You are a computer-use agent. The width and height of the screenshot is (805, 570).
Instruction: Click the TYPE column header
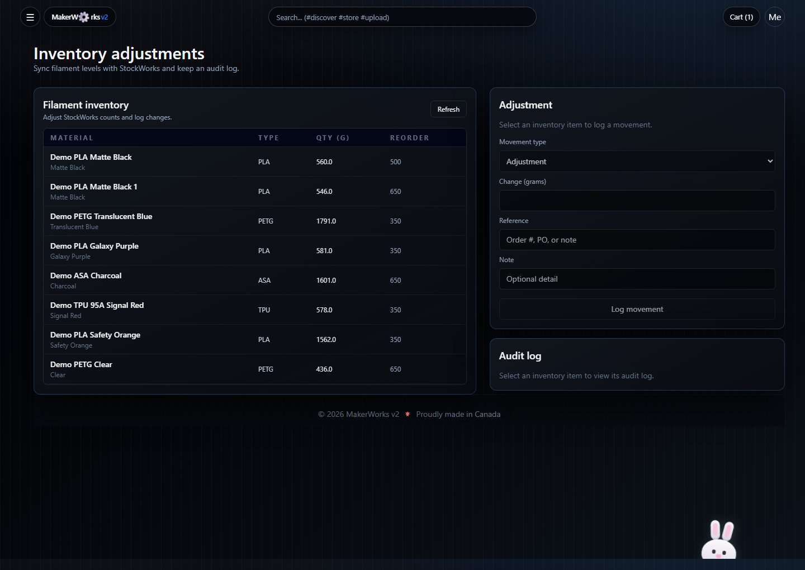pos(268,138)
